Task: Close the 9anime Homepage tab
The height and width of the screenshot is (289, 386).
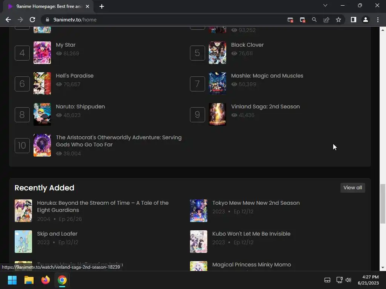Action: (x=87, y=6)
